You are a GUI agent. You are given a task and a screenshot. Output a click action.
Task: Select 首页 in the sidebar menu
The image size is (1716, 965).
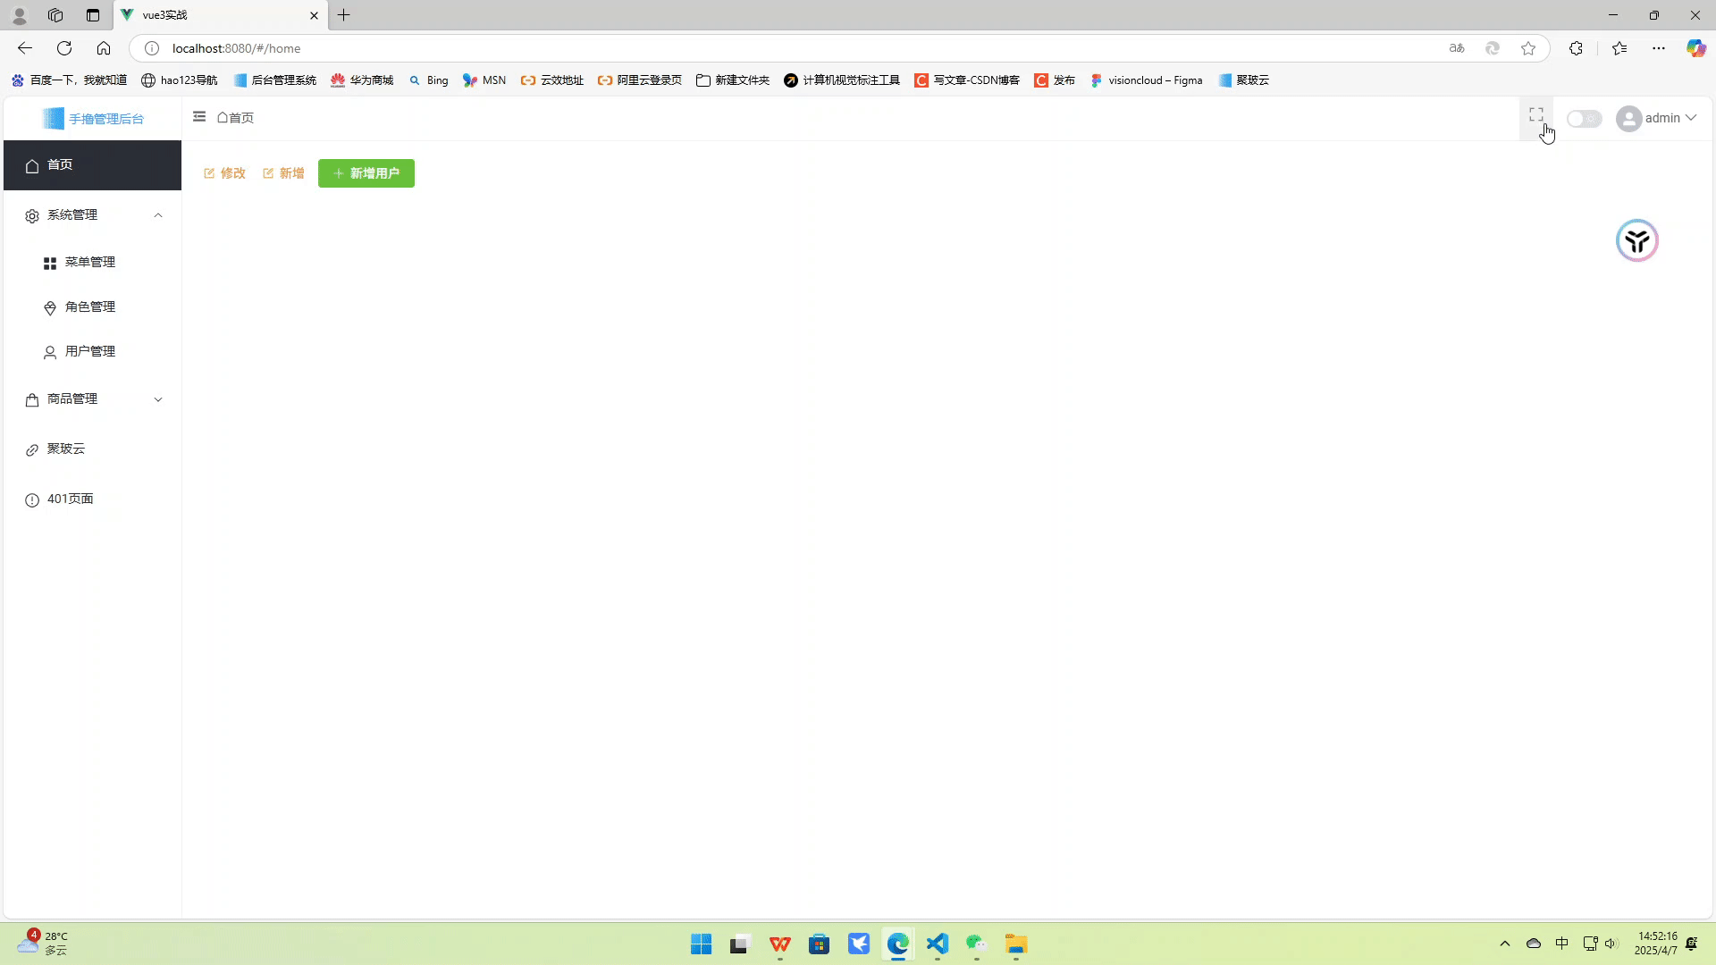click(61, 165)
